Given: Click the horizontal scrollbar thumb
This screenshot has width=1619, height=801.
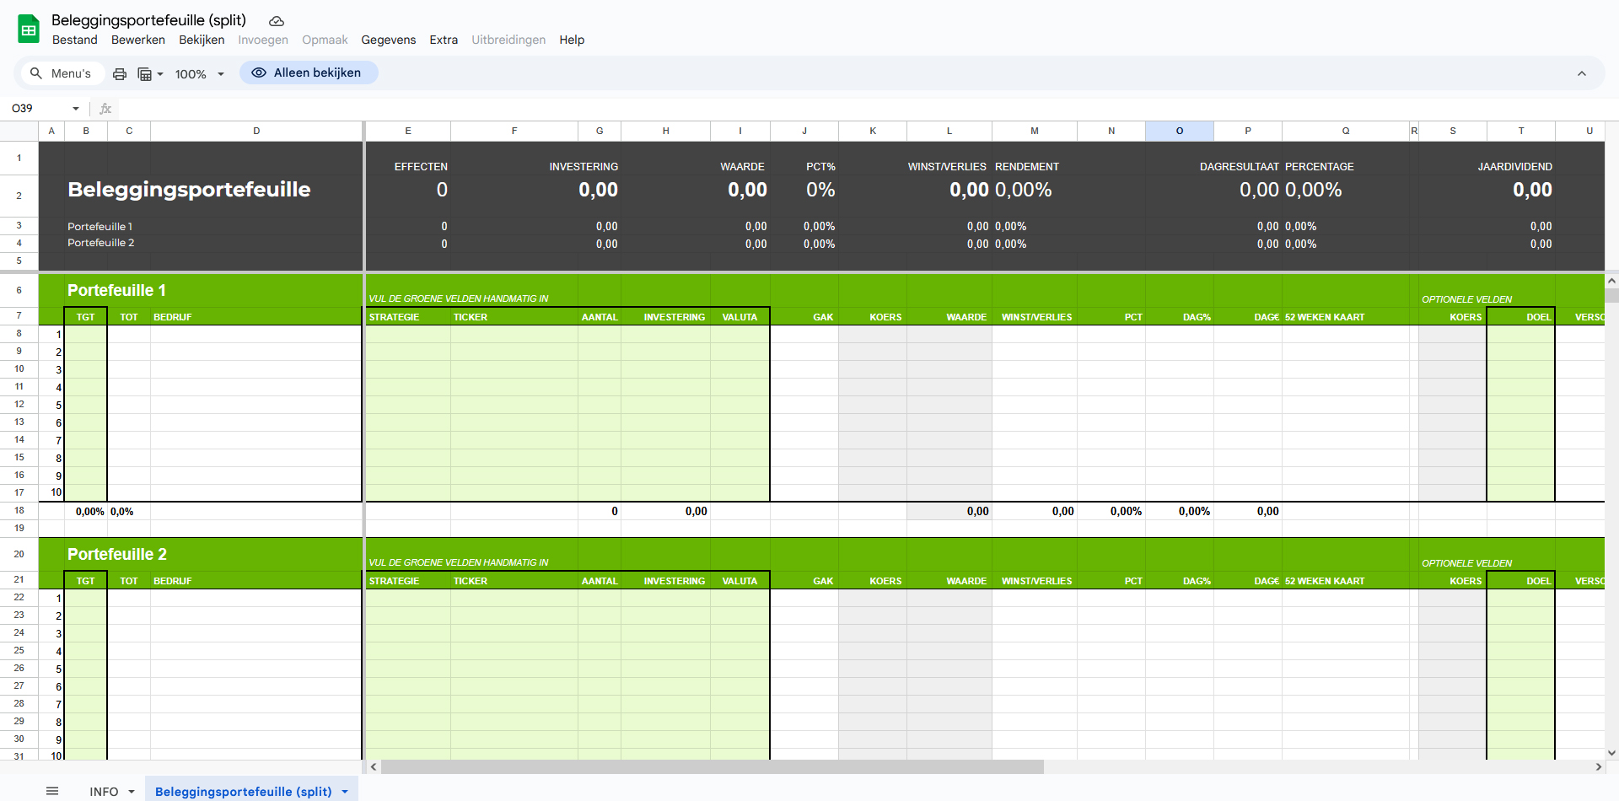Looking at the screenshot, I should (x=713, y=766).
